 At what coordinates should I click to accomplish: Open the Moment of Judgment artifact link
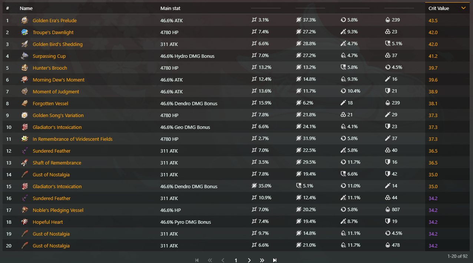click(56, 91)
